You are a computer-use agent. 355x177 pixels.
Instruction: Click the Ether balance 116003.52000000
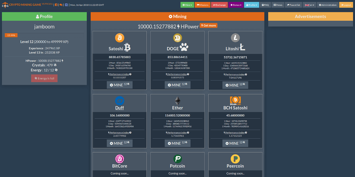click(177, 115)
